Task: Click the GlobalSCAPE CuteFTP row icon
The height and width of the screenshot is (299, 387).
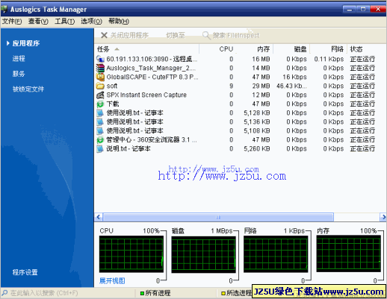Action: [100, 77]
